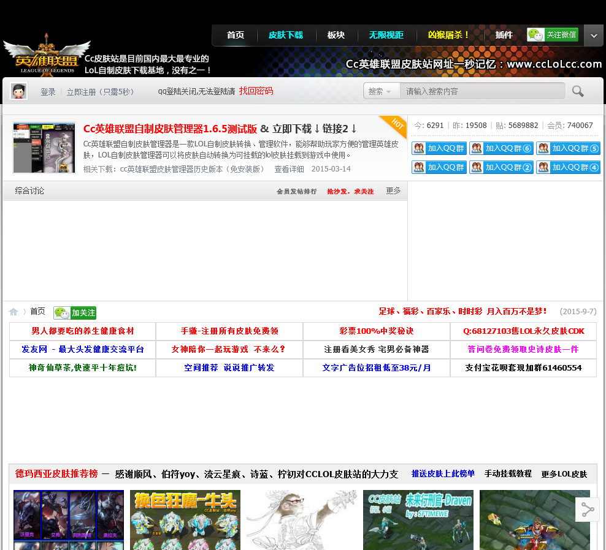Click into the search content field
The width and height of the screenshot is (606, 550).
click(x=482, y=91)
